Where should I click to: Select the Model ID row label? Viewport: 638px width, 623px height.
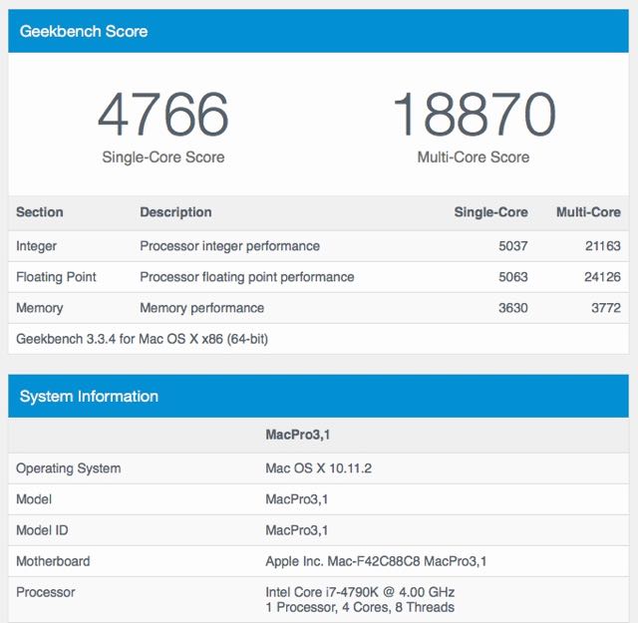[x=42, y=530]
